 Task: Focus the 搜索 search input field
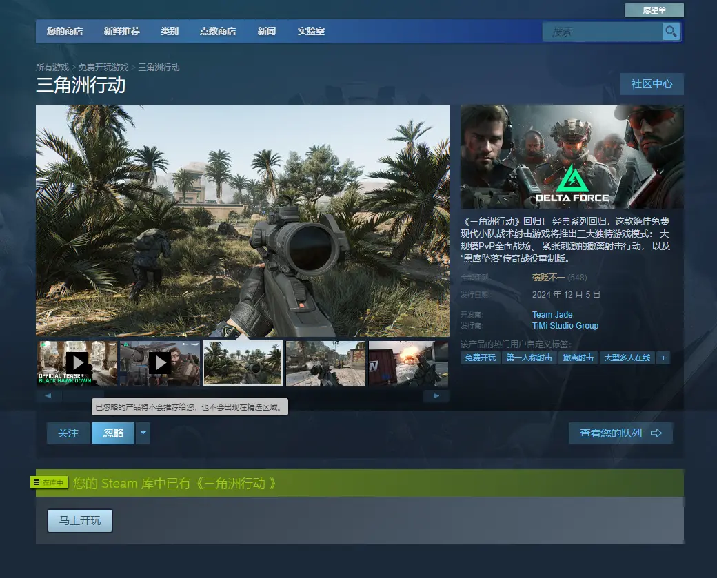point(603,32)
